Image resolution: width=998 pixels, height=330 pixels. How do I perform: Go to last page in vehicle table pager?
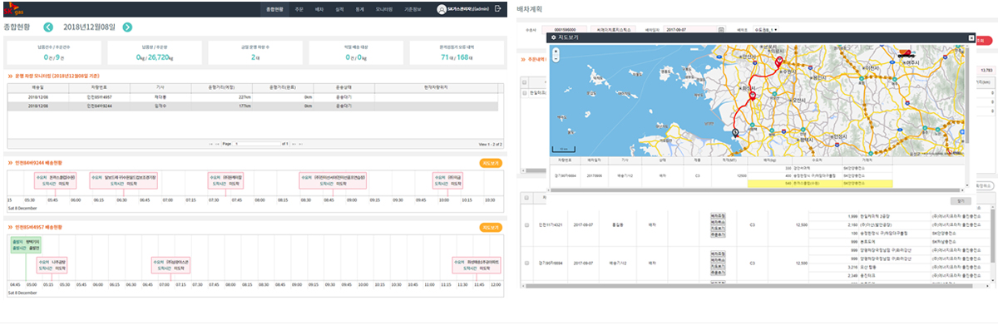click(302, 144)
